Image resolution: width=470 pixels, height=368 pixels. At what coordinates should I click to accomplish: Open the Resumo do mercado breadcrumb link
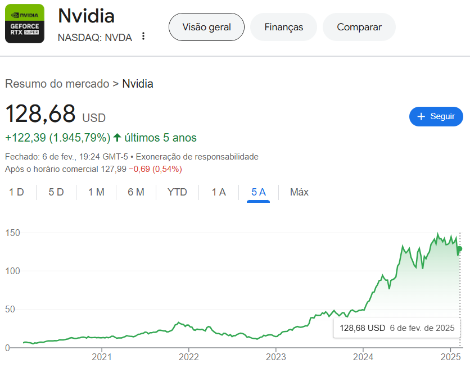coord(57,84)
